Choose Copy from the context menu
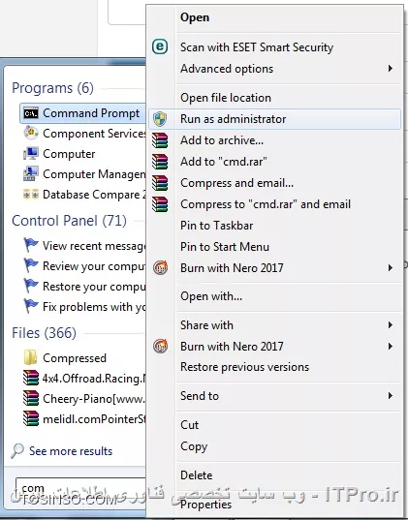Image resolution: width=408 pixels, height=520 pixels. tap(274, 446)
